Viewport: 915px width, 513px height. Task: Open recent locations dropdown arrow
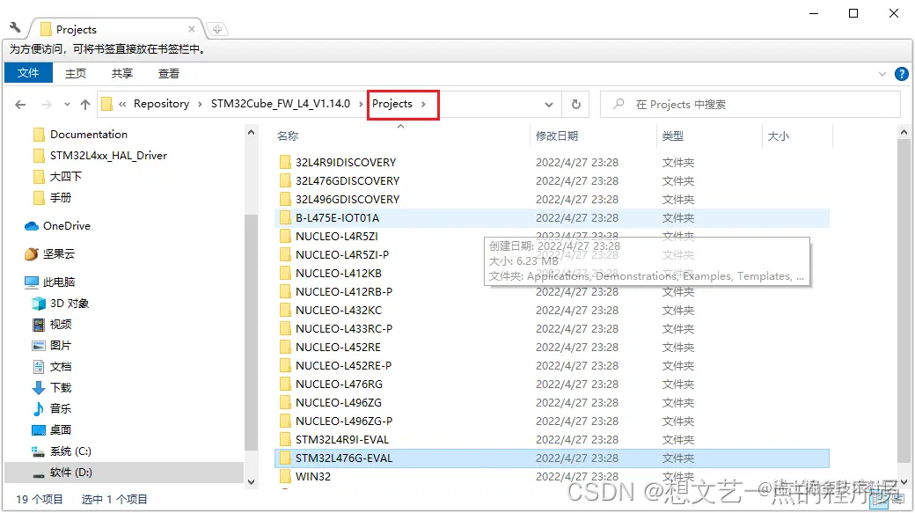[x=67, y=105]
